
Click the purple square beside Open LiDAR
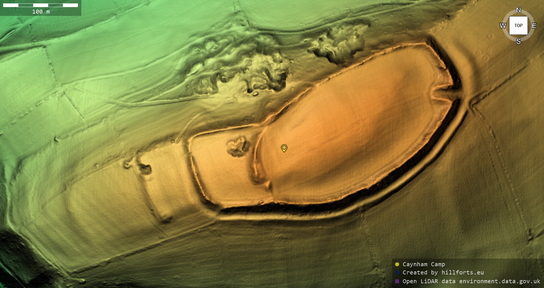coord(397,281)
